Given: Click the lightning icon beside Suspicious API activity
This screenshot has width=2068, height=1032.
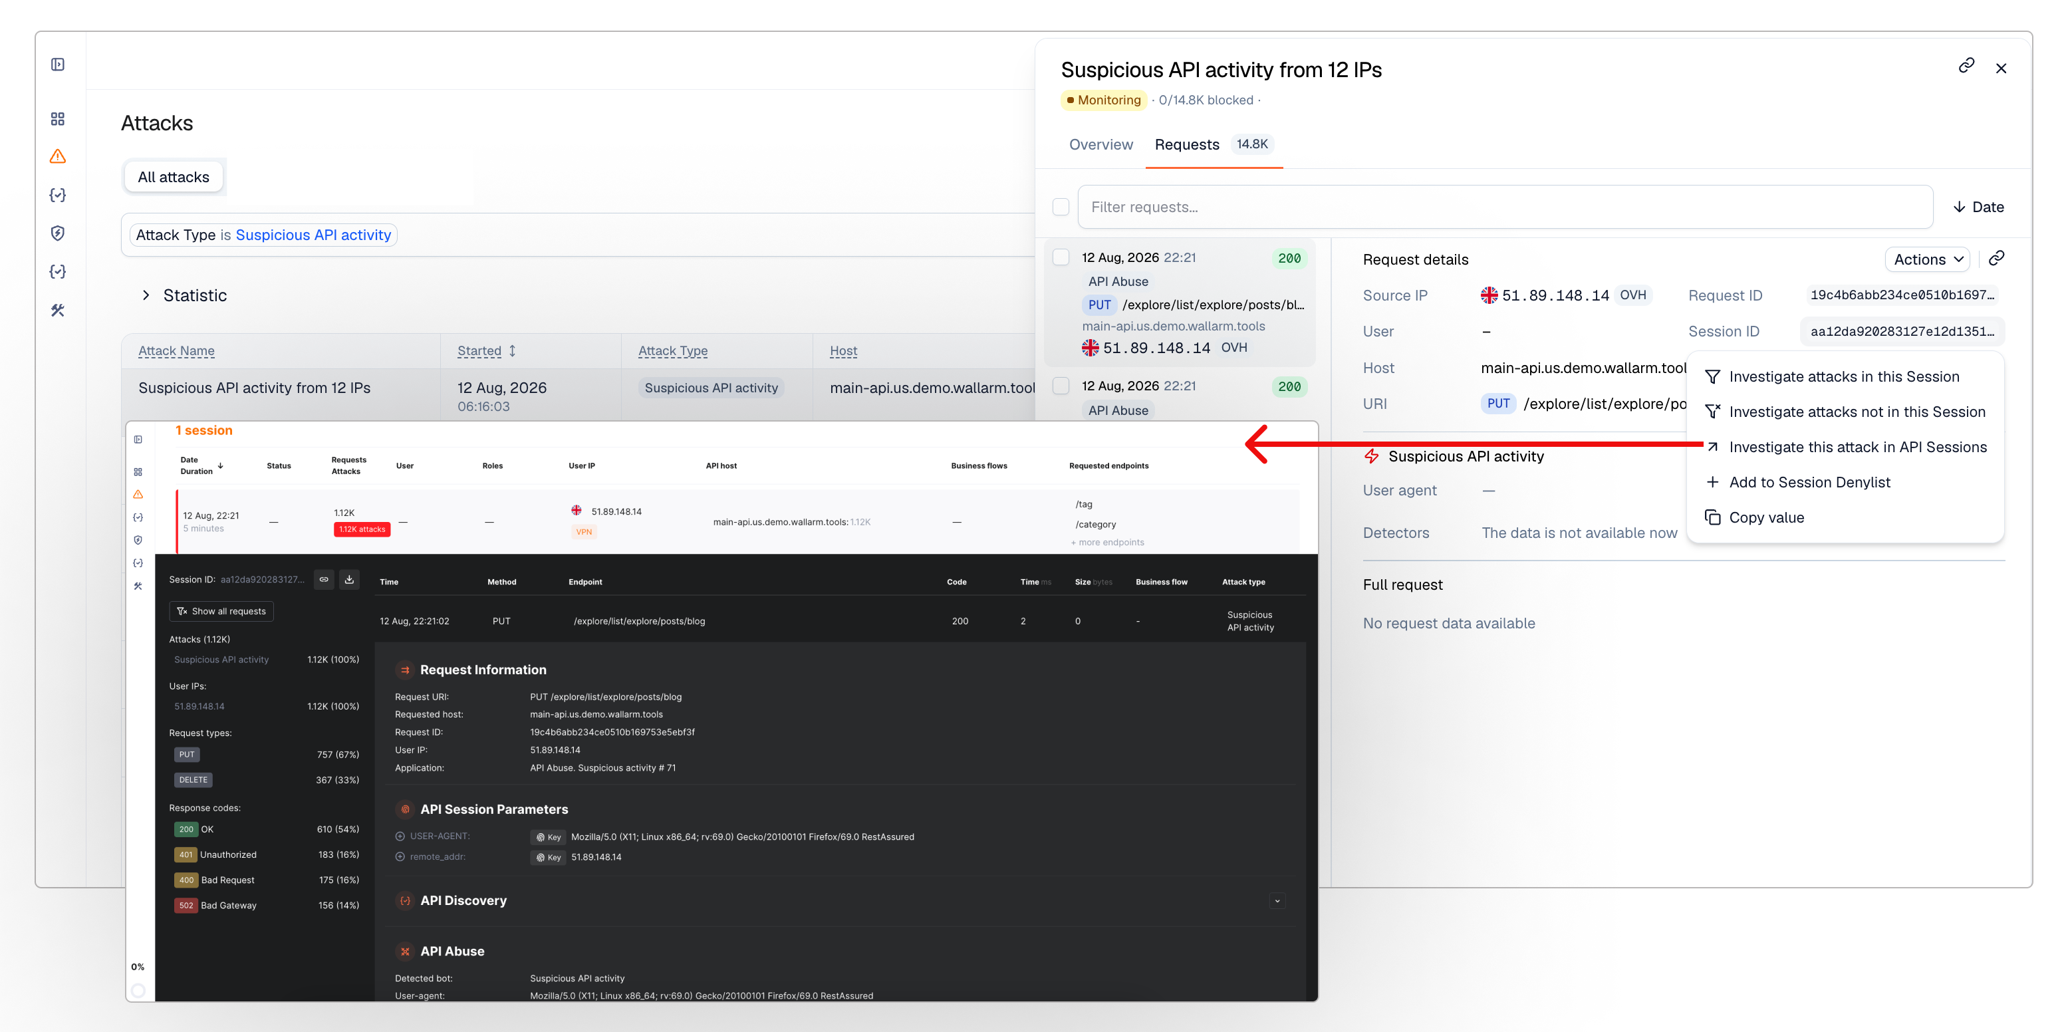Looking at the screenshot, I should pyautogui.click(x=1372, y=455).
